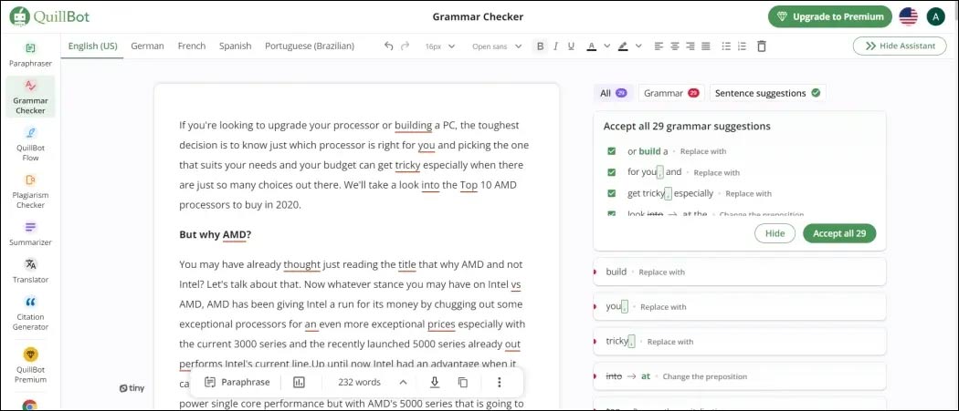Open the Paraphraser tool in sidebar

[30, 55]
